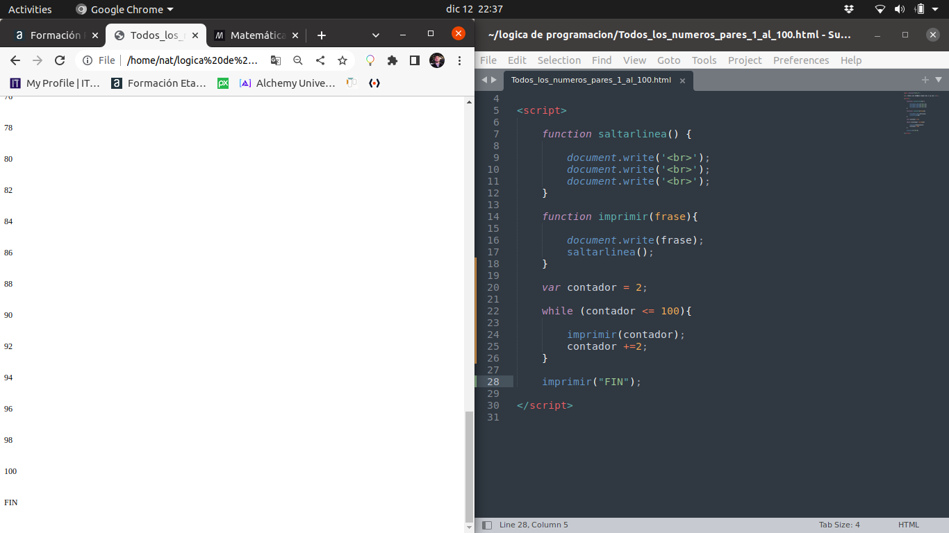The image size is (949, 533).
Task: Open Sublime View menu
Action: pos(634,60)
